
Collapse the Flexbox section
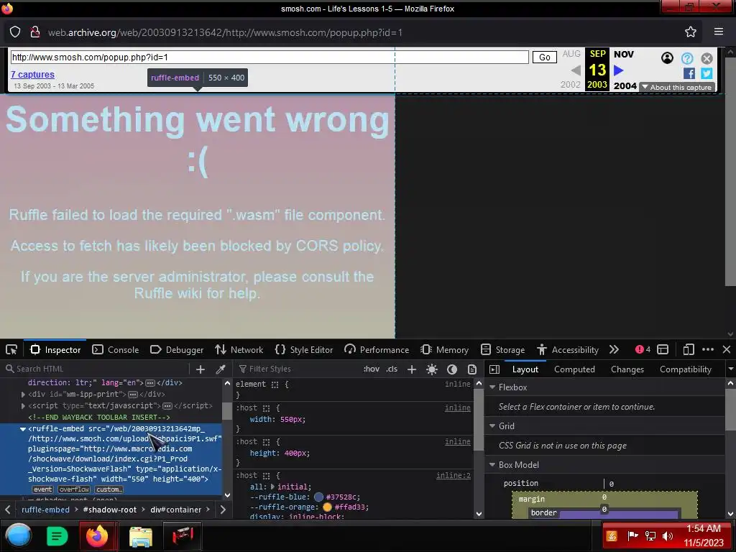(x=492, y=387)
